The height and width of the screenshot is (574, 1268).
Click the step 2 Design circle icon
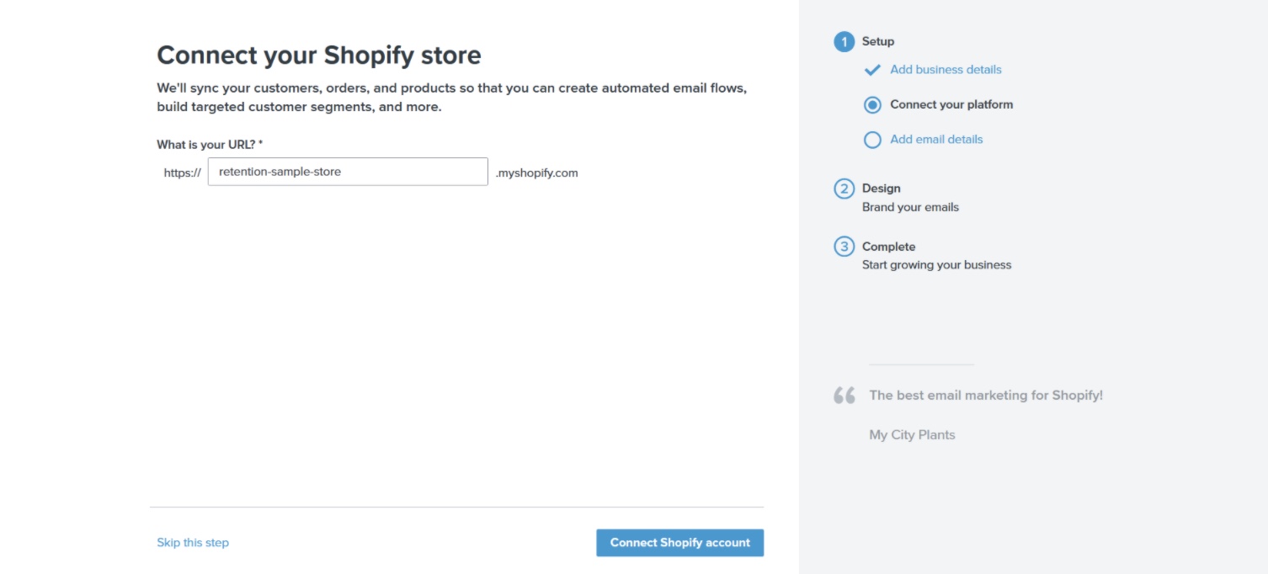tap(844, 189)
